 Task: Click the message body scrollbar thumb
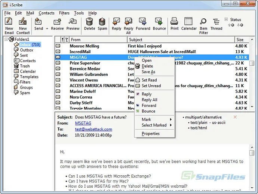click(x=252, y=153)
